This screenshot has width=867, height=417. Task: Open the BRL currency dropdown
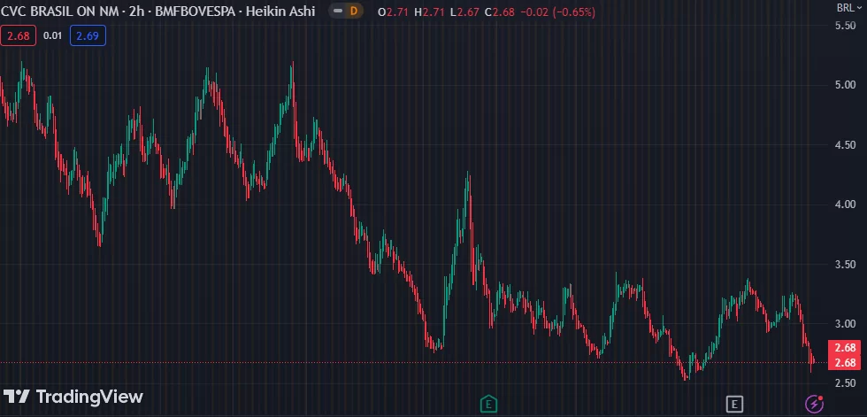click(849, 8)
